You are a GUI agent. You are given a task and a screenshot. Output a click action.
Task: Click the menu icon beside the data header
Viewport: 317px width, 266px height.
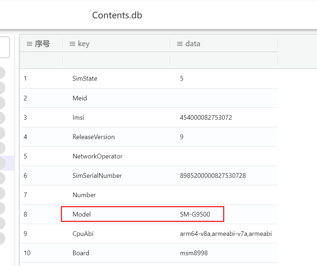(x=180, y=44)
